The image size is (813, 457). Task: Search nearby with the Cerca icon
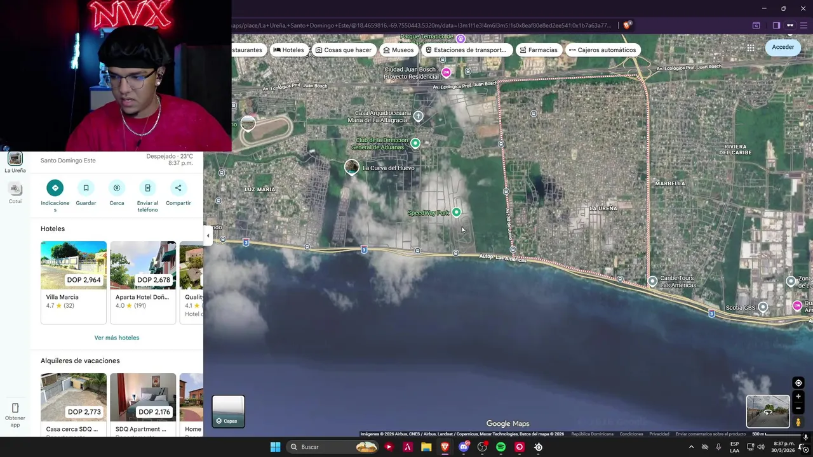click(117, 188)
